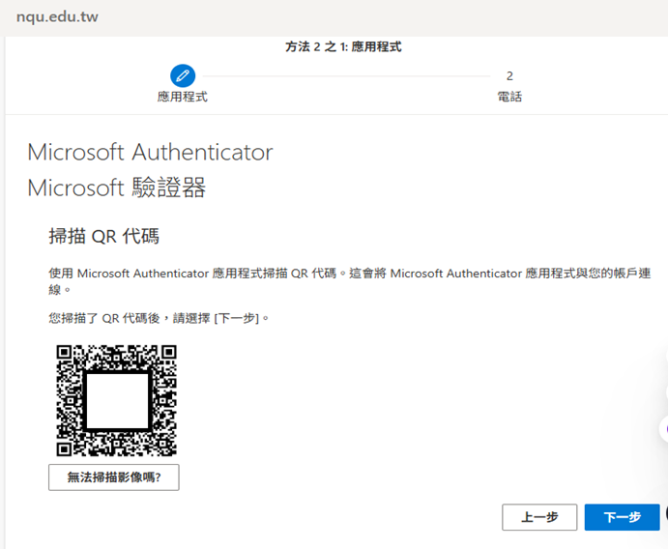This screenshot has height=549, width=668.
Task: Click the 掃描 QR 代碼 subheading
Action: pyautogui.click(x=103, y=237)
